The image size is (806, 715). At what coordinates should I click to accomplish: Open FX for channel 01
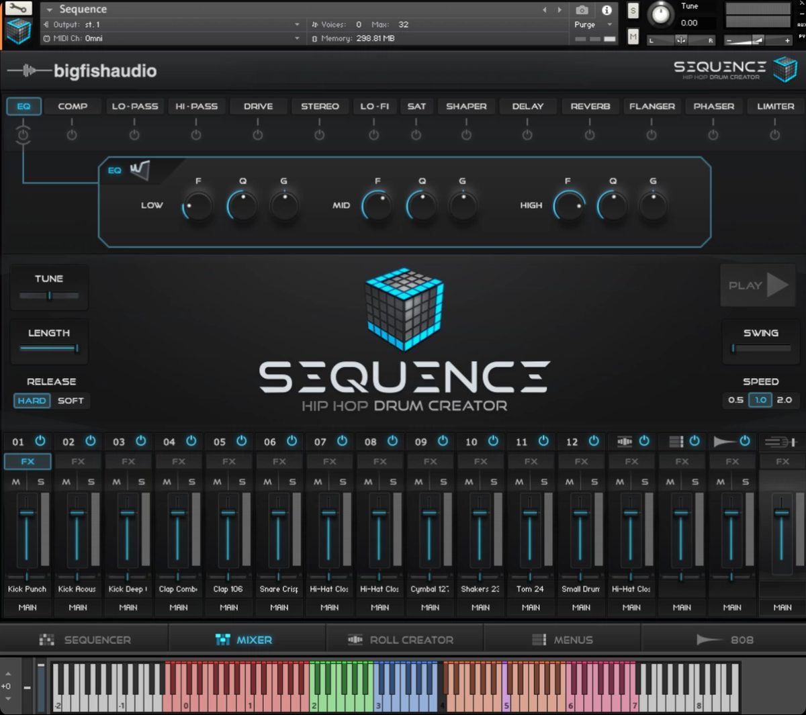28,461
